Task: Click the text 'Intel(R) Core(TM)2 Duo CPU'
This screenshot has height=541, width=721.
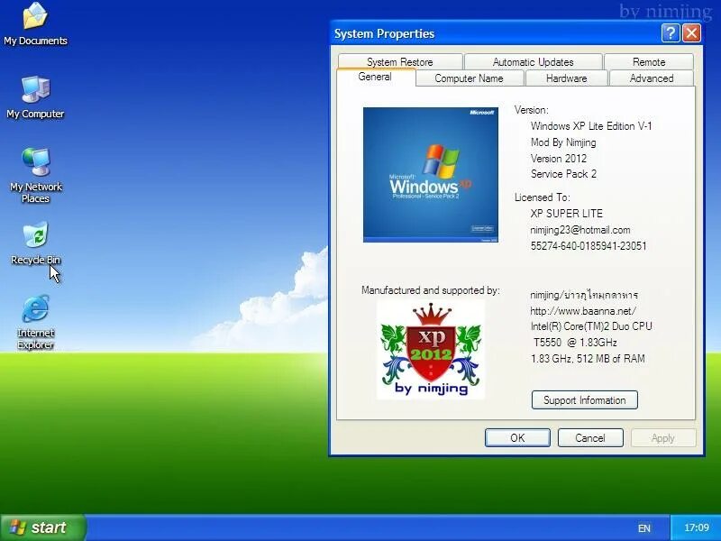Action: click(x=591, y=326)
